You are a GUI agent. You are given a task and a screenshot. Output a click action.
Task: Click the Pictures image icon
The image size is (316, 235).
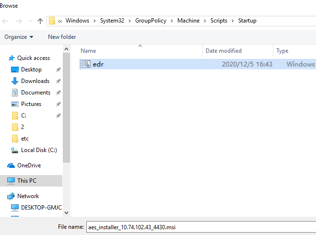tap(15, 104)
